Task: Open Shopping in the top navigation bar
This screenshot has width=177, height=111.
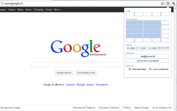Action: tap(38, 10)
